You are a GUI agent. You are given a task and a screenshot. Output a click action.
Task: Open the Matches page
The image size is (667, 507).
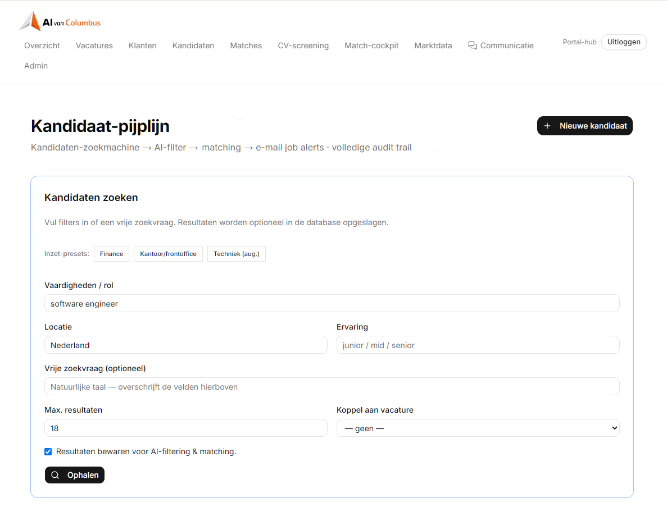(246, 45)
